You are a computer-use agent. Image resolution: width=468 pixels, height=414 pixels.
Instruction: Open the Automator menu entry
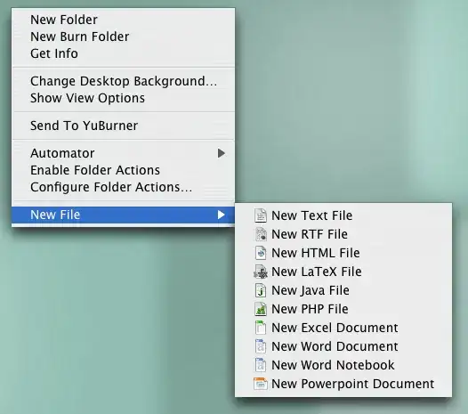pyautogui.click(x=124, y=153)
